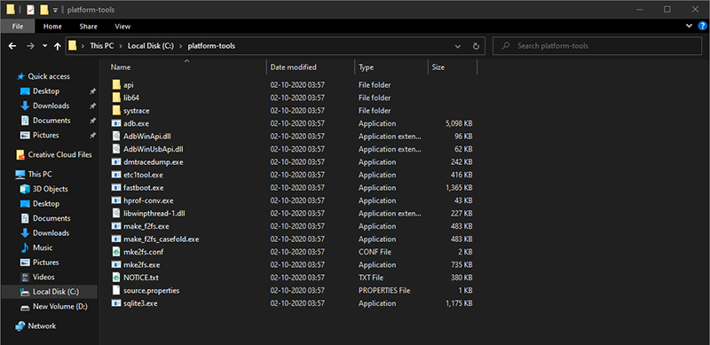Screen dimensions: 710x345
Task: Open New Volume (D:) in the sidebar
Action: point(59,307)
